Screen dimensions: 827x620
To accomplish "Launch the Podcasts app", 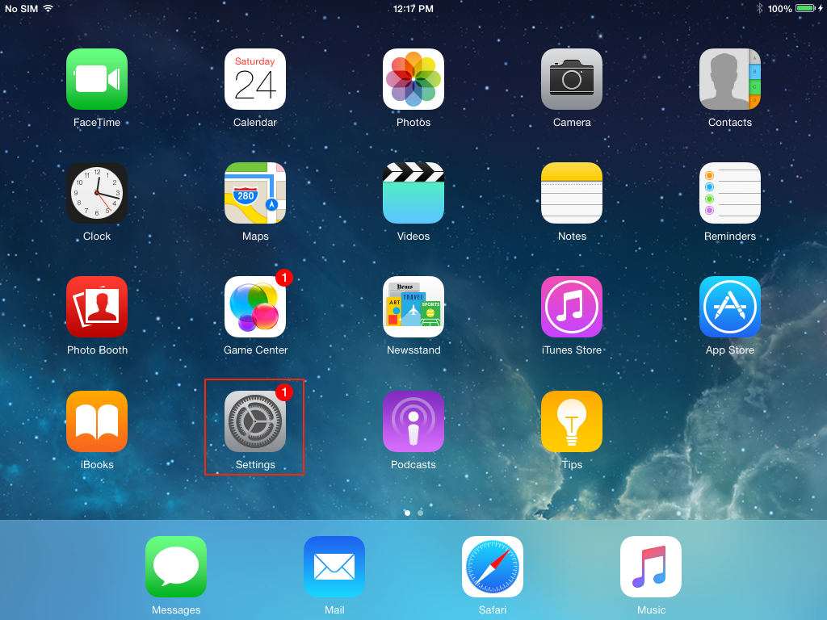I will (x=413, y=421).
